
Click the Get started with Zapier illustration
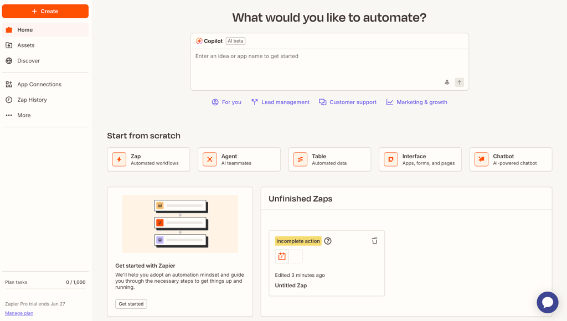[180, 224]
